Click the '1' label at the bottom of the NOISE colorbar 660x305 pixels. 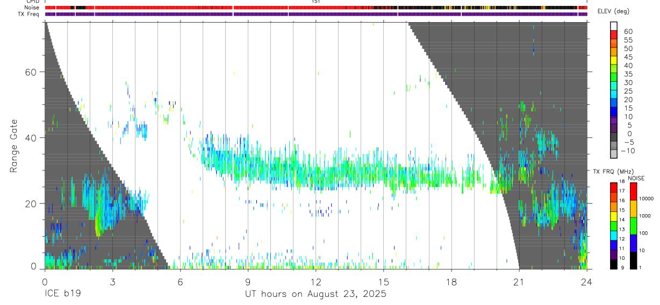pos(640,267)
